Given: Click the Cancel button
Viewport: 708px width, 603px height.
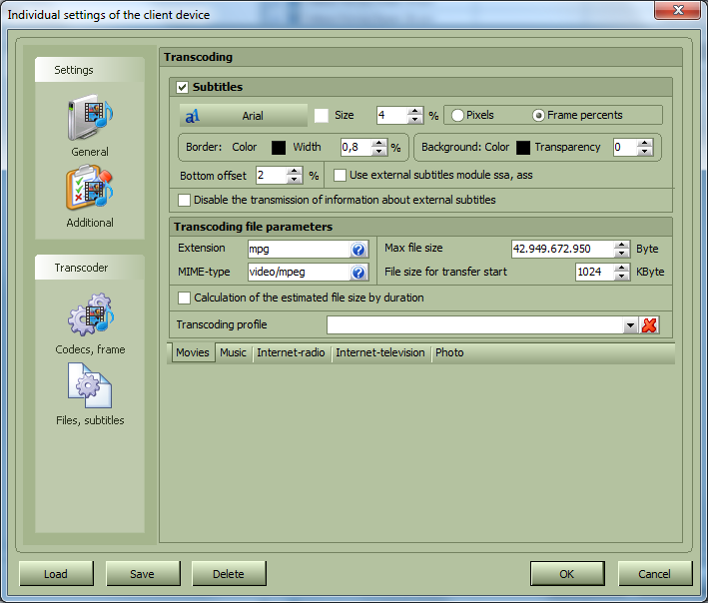Looking at the screenshot, I should click(x=655, y=574).
